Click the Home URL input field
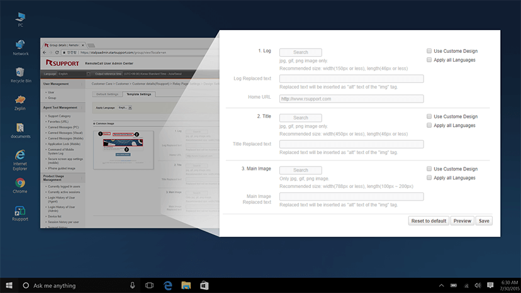Screen dimensions: 521x293 click(351, 99)
